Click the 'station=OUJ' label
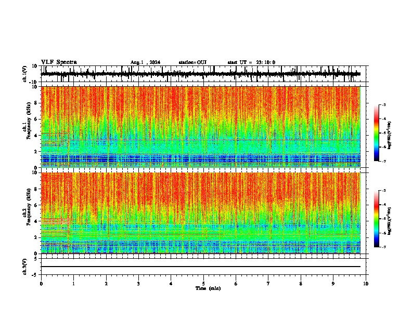 (192, 62)
